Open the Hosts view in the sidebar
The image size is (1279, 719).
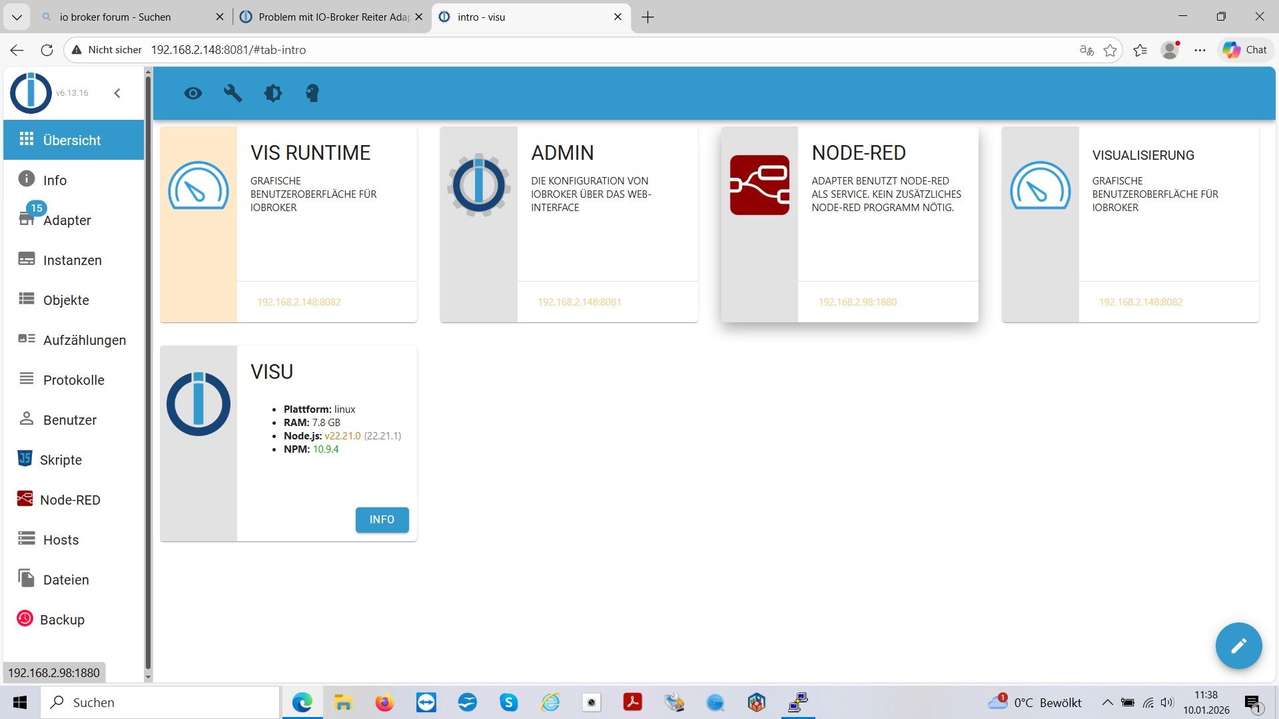[x=25, y=539]
